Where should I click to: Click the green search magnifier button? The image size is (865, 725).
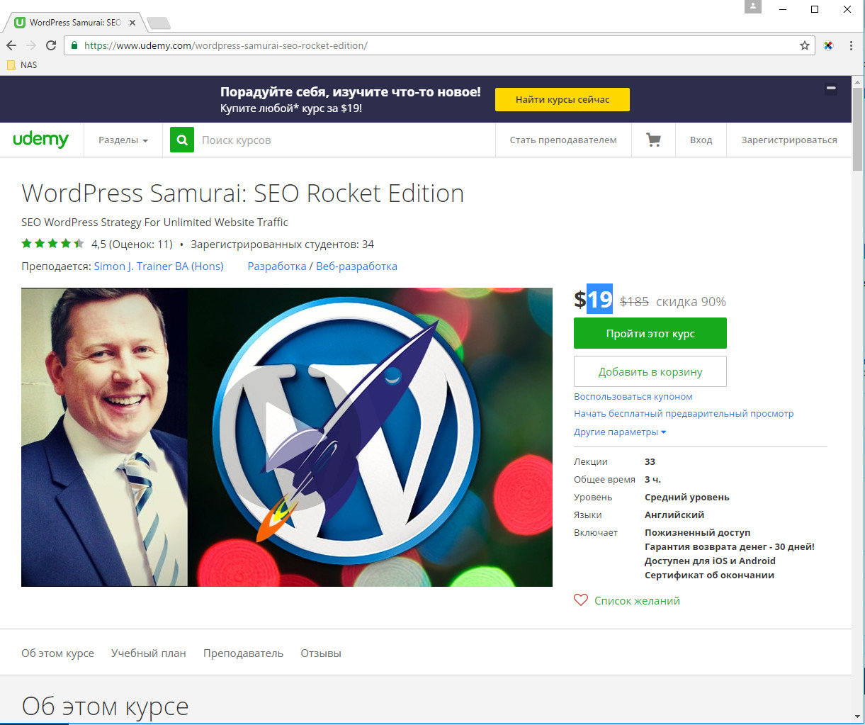(182, 140)
